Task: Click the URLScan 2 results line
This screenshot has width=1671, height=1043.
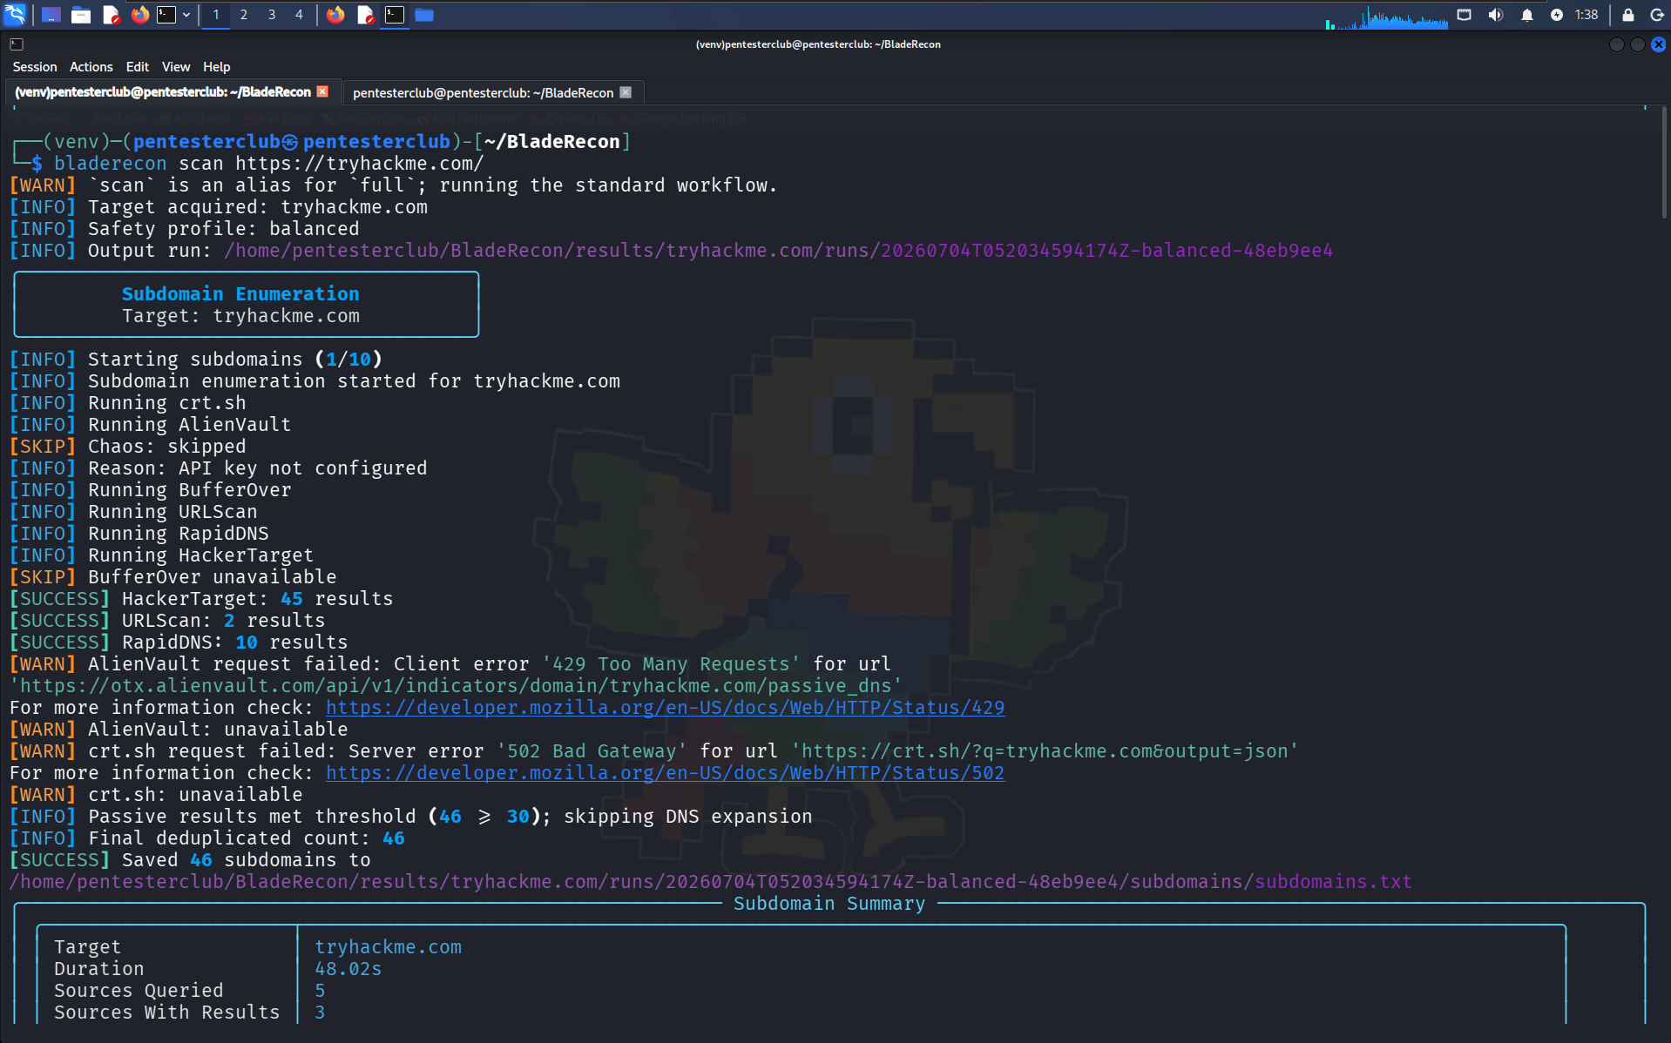Action: (167, 621)
